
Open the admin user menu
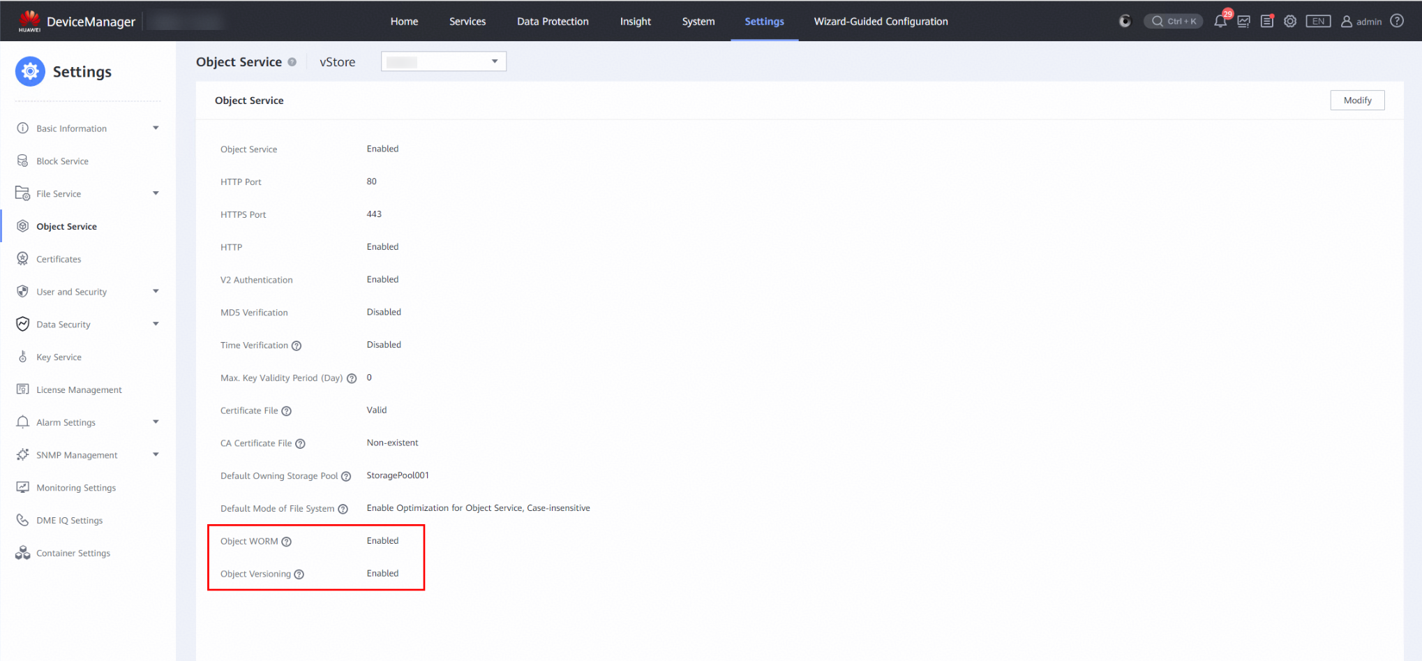point(1361,22)
